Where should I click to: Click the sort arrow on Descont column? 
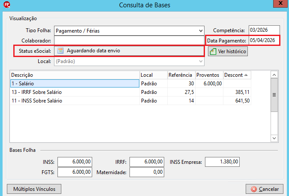(x=246, y=75)
